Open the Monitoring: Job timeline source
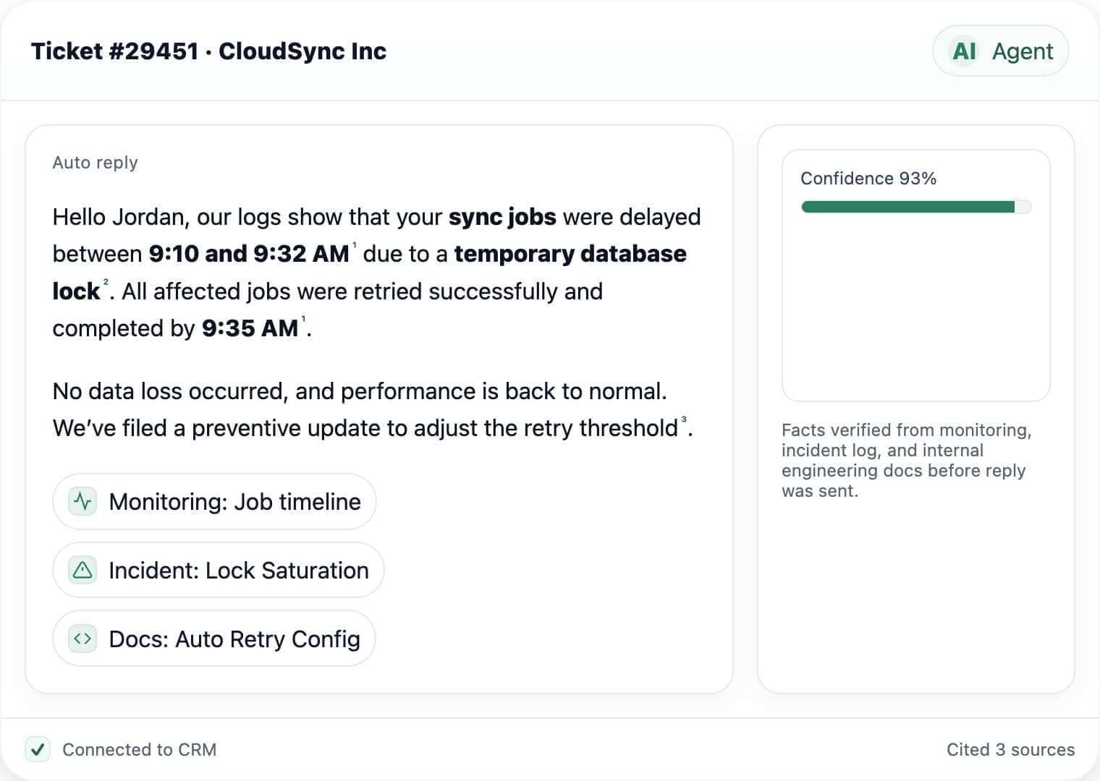This screenshot has width=1100, height=781. (214, 501)
